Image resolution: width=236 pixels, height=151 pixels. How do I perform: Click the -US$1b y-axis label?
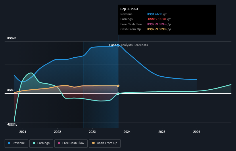pos(12,124)
